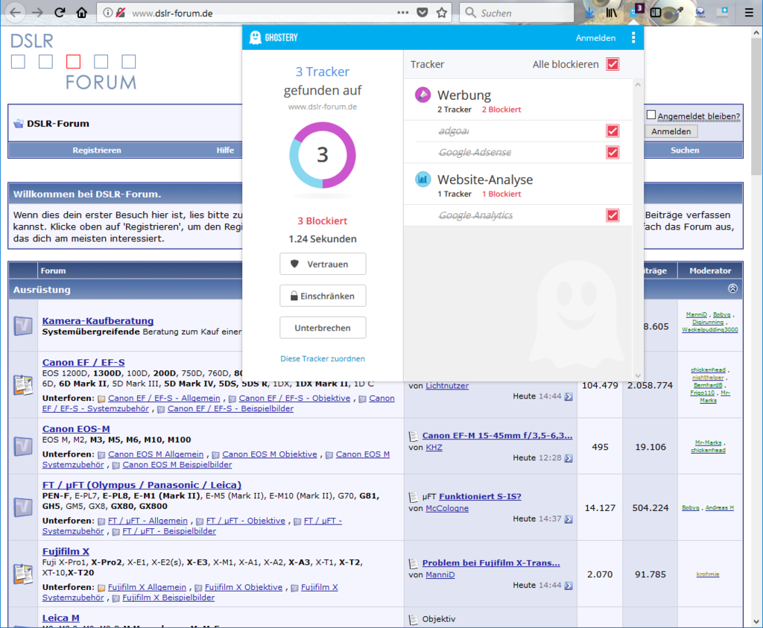Viewport: 763px width, 628px height.
Task: Open the address bar page actions menu
Action: click(403, 13)
